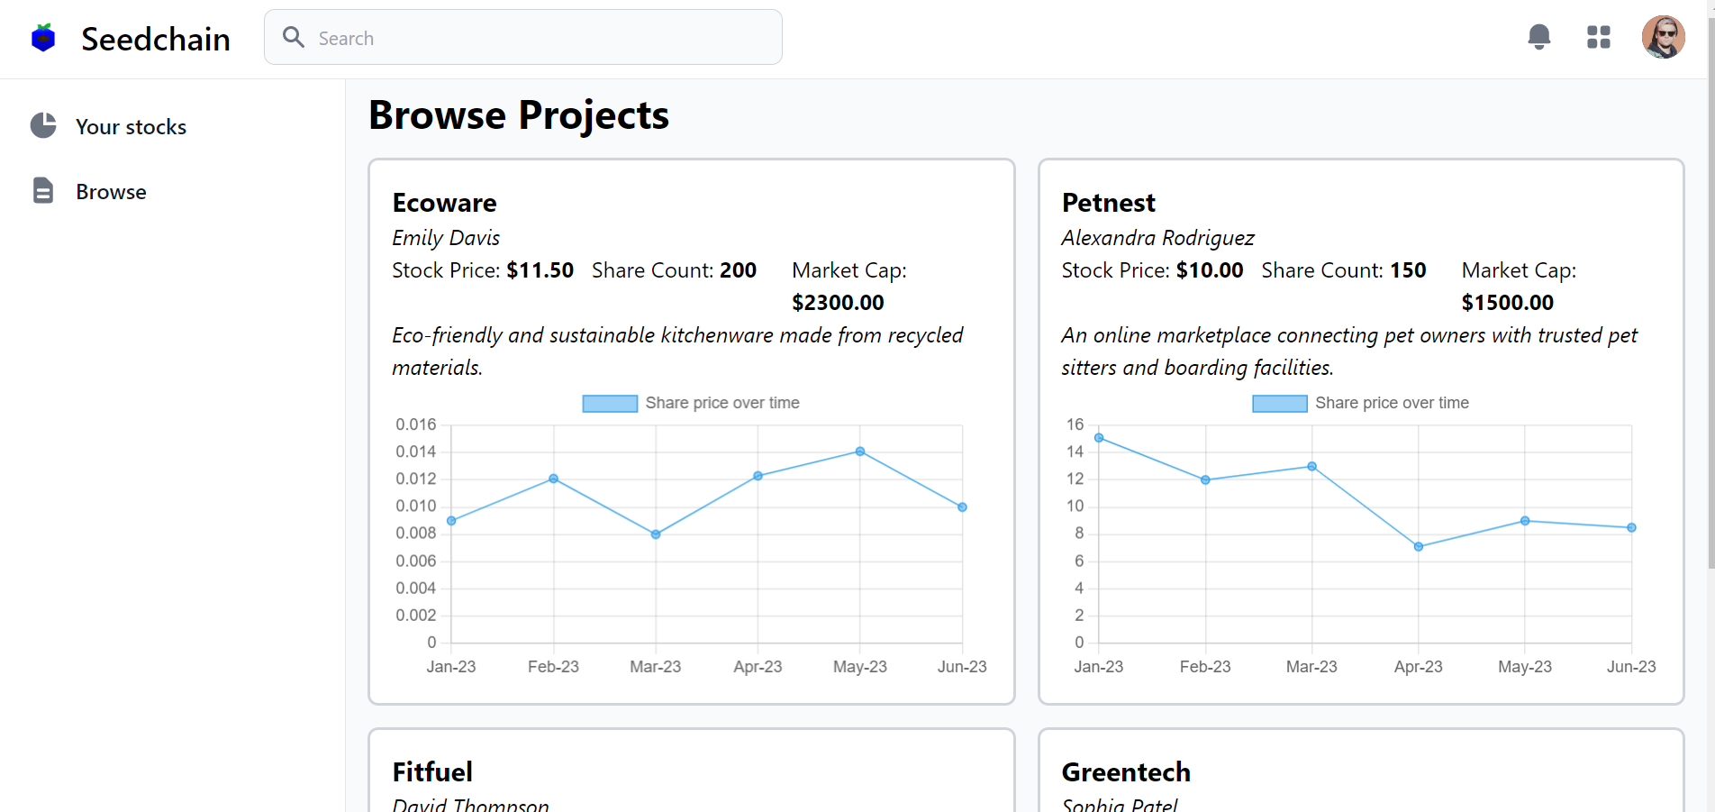Viewport: 1715px width, 812px height.
Task: Click the Apr-23 data point on Petnest chart
Action: coord(1419,547)
